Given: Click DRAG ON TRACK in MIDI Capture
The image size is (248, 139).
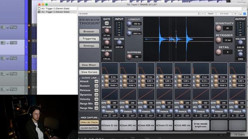Looking at the screenshot, I should click(x=89, y=122).
